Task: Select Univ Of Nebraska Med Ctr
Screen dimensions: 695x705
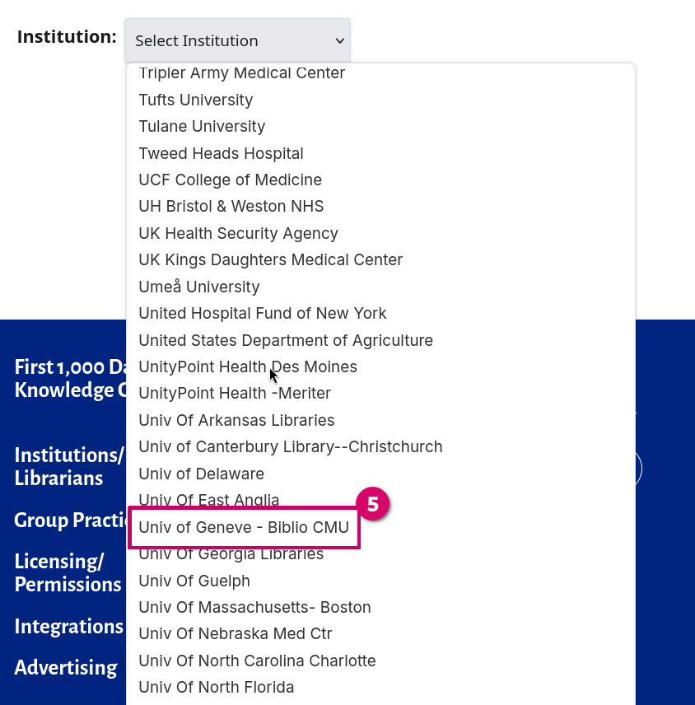Action: tap(235, 633)
